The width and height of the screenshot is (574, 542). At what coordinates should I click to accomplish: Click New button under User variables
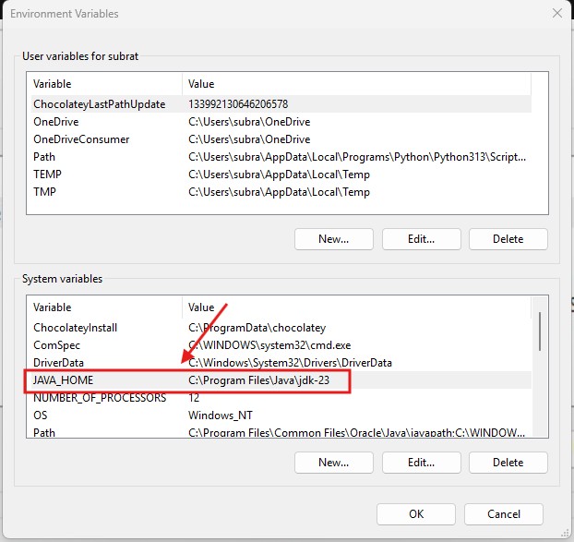click(x=333, y=239)
